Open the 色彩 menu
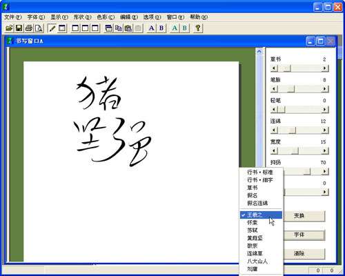Screen dimensions: 345x276 point(106,17)
